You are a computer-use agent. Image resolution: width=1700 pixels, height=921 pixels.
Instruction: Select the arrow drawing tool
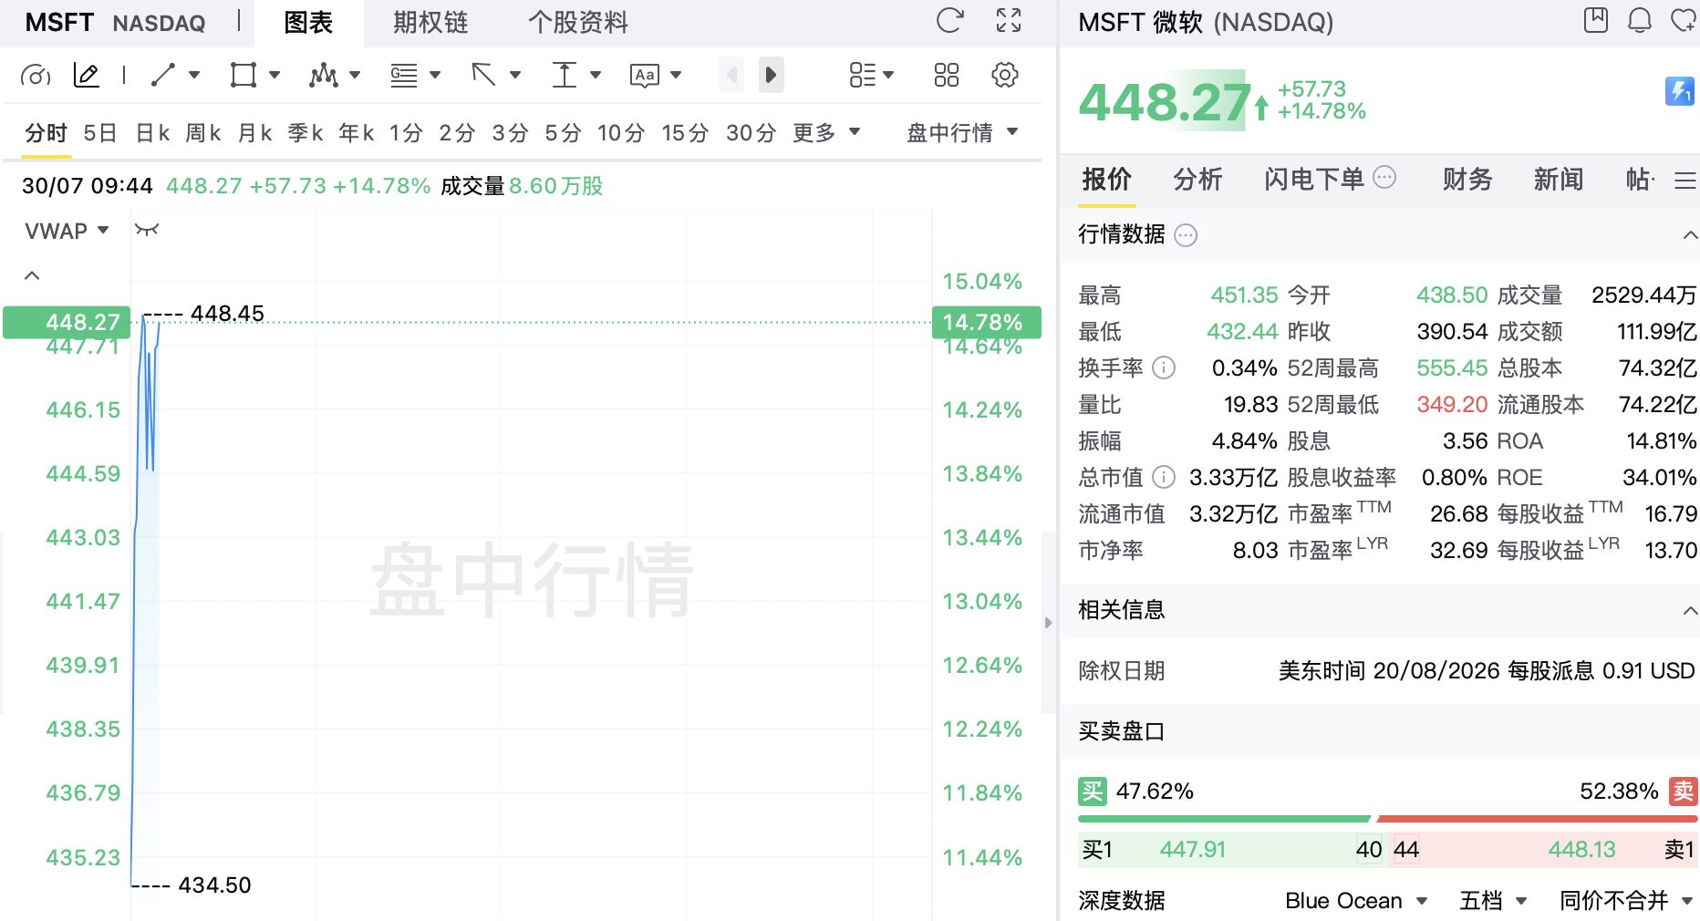[483, 75]
